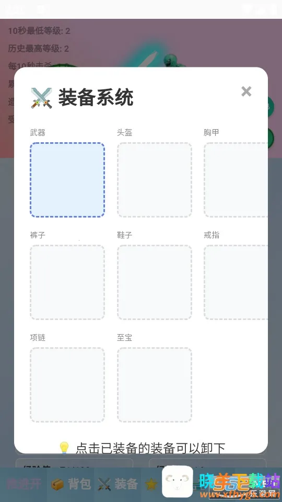This screenshot has width=282, height=502.
Task: Tap the box icon beside 背包
Action: tap(57, 484)
